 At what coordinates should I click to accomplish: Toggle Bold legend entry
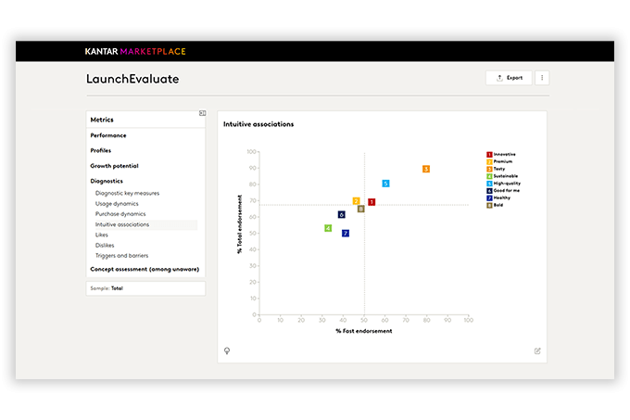click(x=495, y=205)
